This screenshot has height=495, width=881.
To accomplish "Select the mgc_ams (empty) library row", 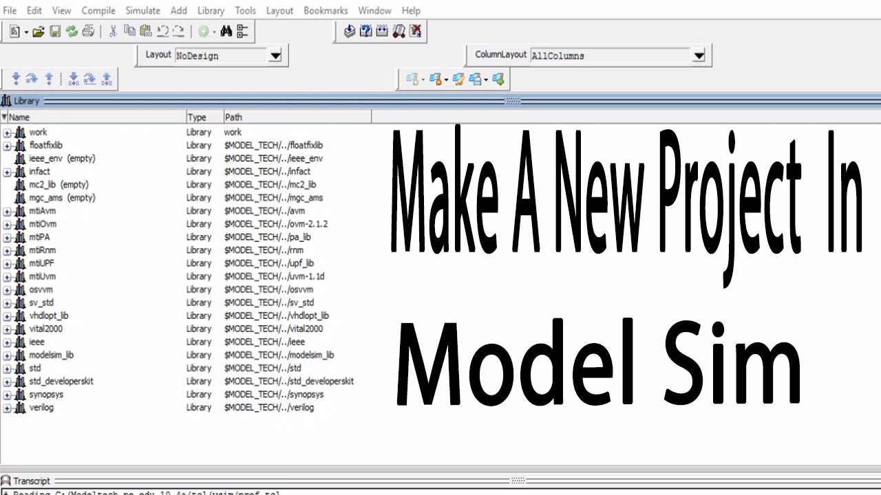I will point(186,198).
